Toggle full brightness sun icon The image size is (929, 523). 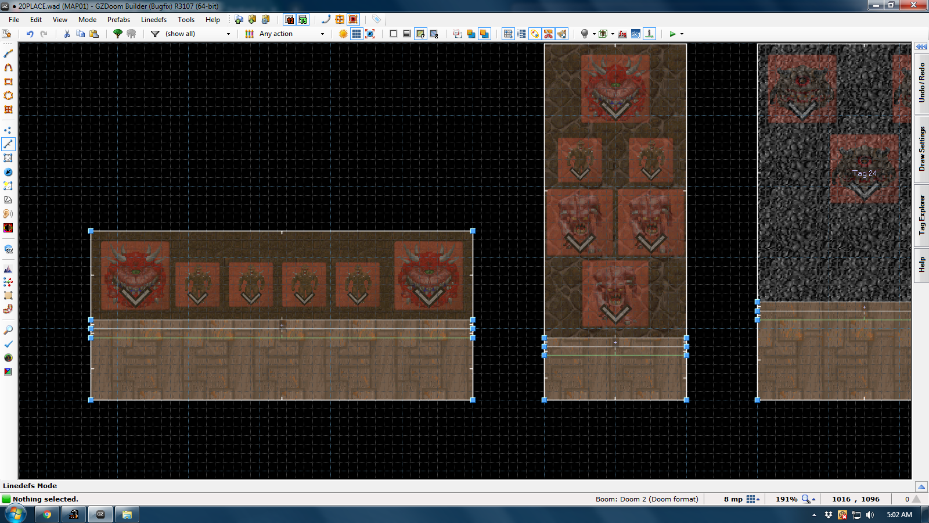coord(343,34)
